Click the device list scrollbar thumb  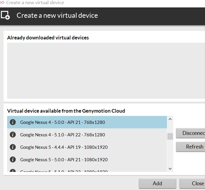(170, 136)
